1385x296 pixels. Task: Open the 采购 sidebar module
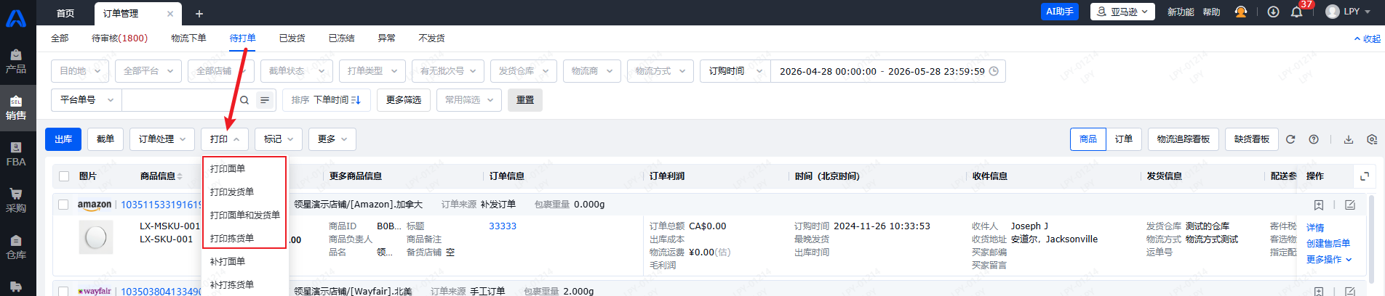pos(16,201)
